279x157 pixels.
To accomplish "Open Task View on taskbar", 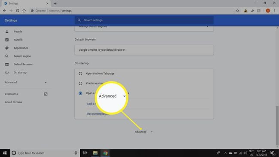I will pyautogui.click(x=85, y=153).
